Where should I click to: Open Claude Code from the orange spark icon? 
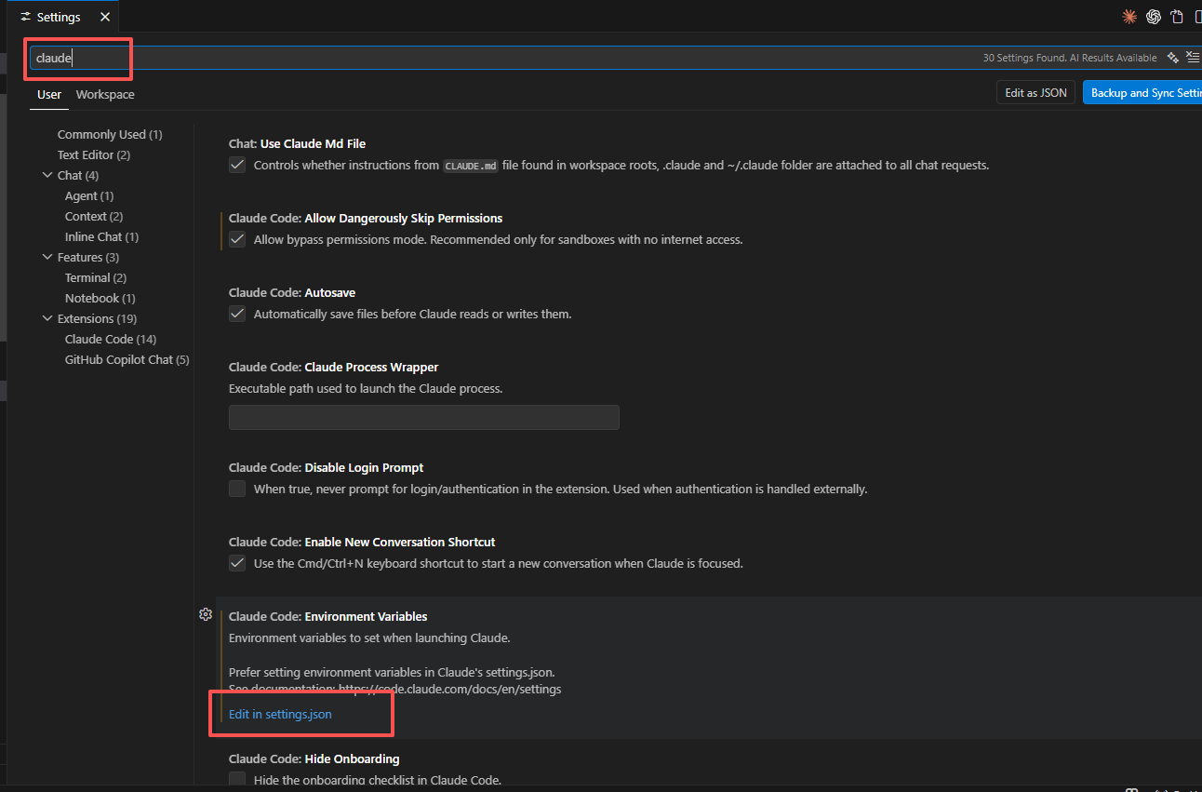pyautogui.click(x=1129, y=17)
